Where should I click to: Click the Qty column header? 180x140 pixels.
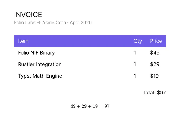[138, 41]
